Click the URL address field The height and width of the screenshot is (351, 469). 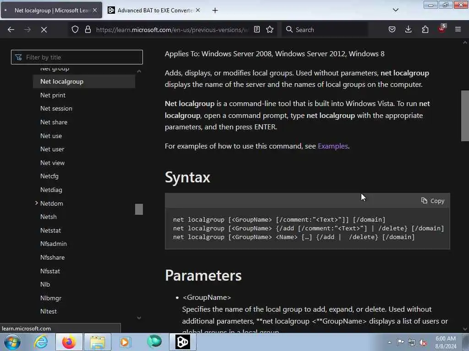tap(172, 30)
